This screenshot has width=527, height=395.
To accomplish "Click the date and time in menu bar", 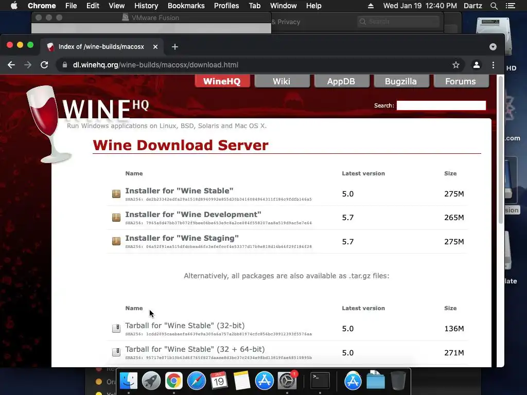I will (420, 6).
